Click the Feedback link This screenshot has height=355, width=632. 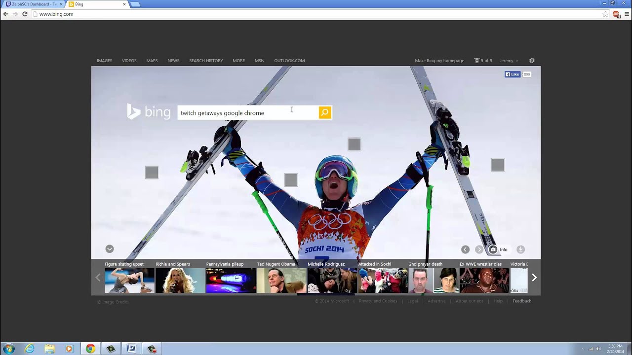pos(522,301)
